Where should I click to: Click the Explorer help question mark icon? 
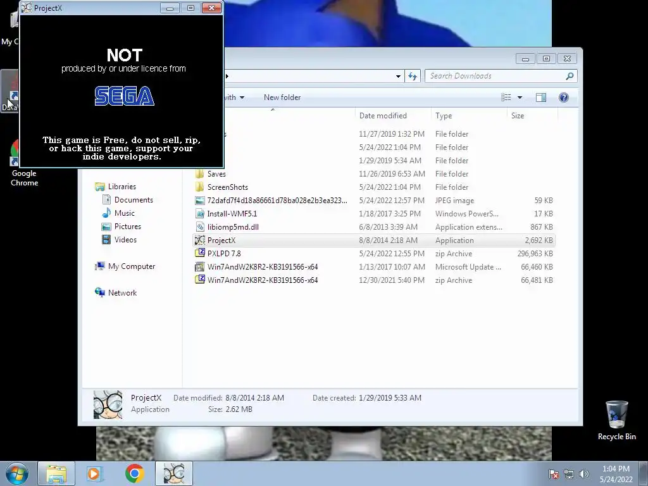[x=563, y=97]
